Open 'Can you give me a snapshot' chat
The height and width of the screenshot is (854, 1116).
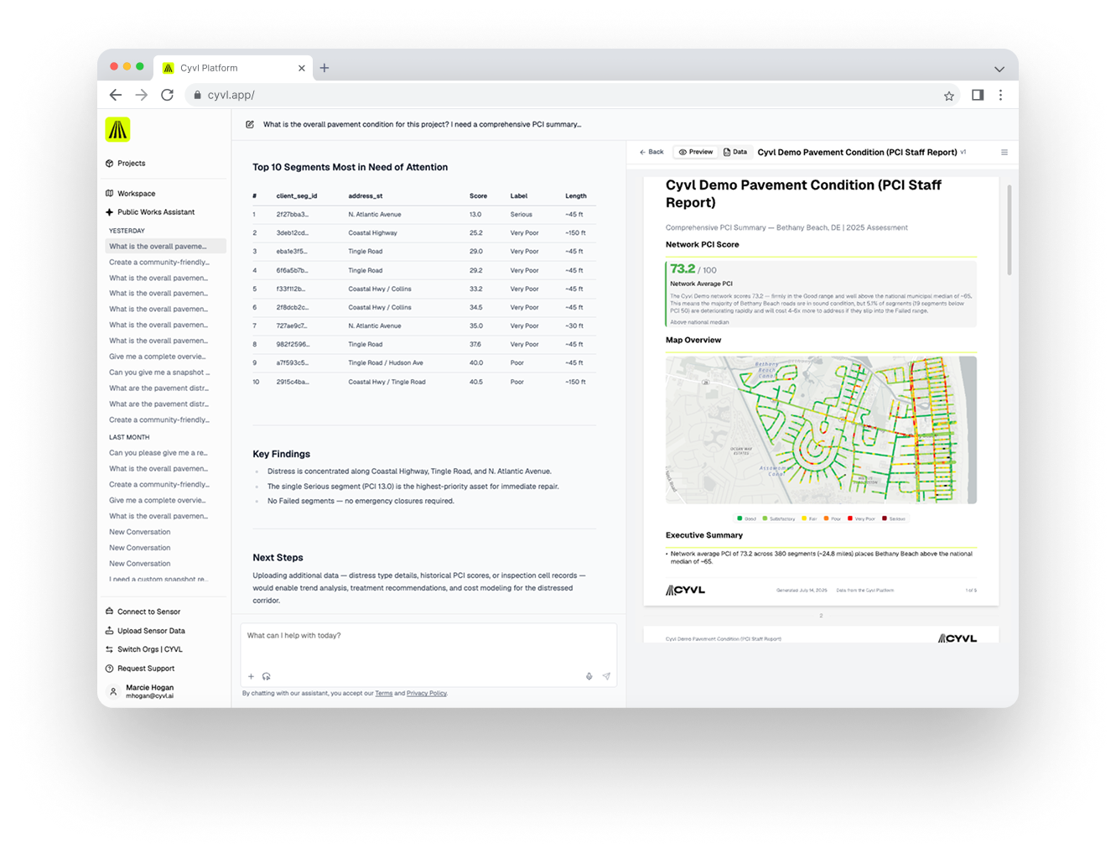pos(159,372)
